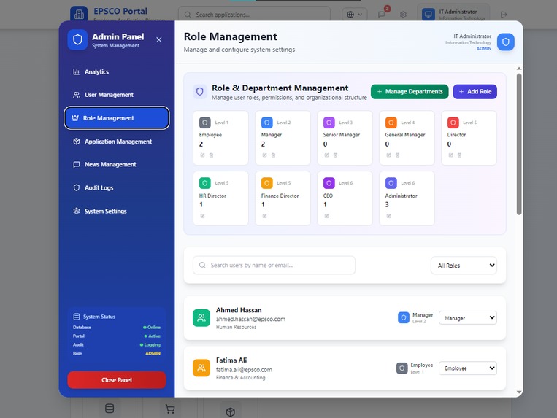This screenshot has width=557, height=418.
Task: Click the Manager blue shield in Ahmed's row
Action: [404, 317]
